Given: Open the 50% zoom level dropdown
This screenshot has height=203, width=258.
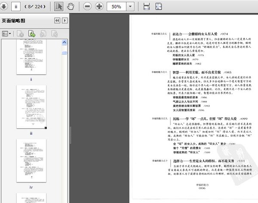Looking at the screenshot, I should tap(130, 7).
